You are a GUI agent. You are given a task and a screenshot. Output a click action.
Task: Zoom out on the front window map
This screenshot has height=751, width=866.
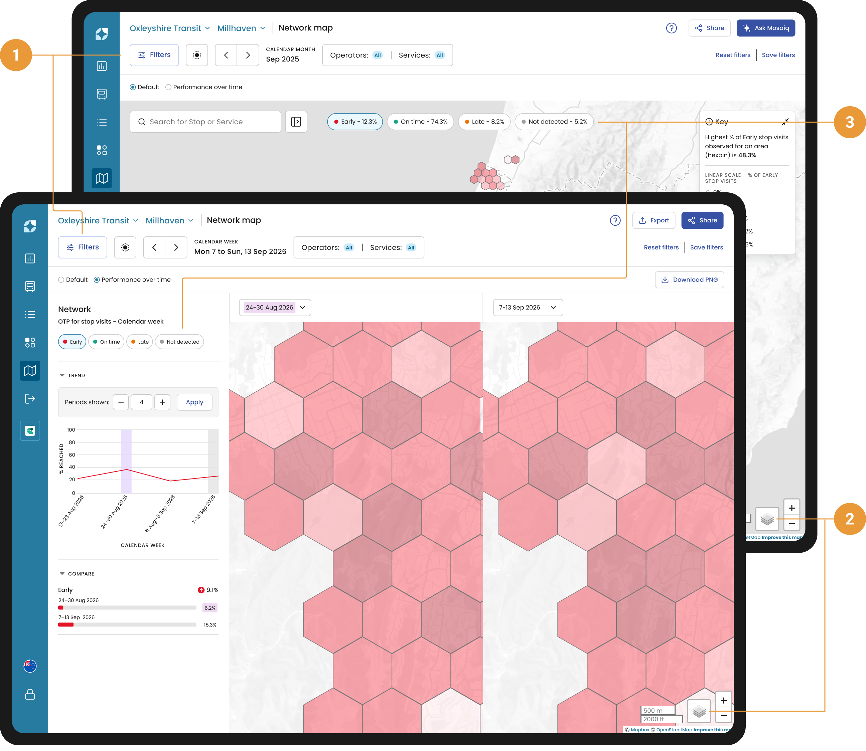click(723, 716)
